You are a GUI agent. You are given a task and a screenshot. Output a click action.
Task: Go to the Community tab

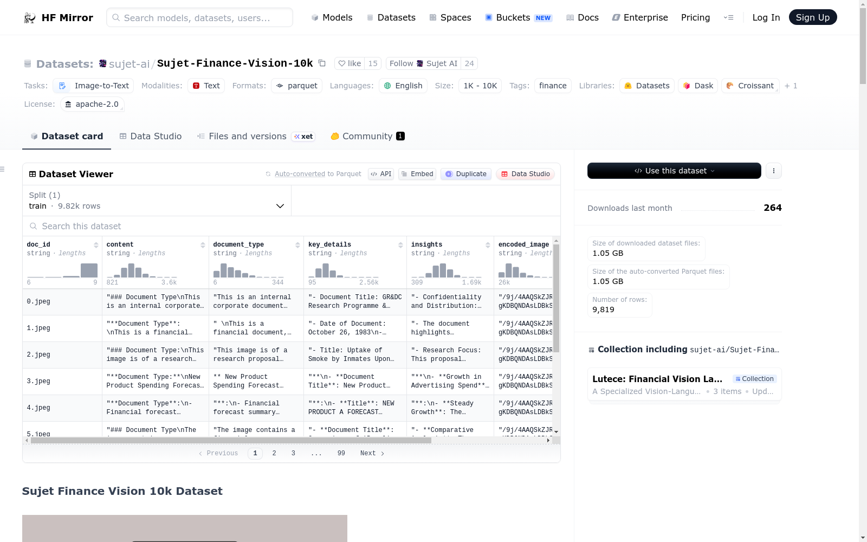[367, 137]
